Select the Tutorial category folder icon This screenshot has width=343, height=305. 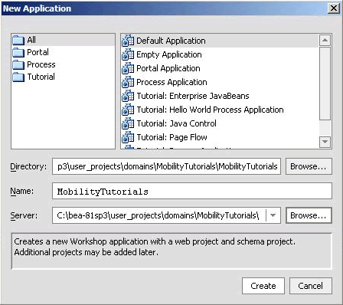pyautogui.click(x=18, y=77)
